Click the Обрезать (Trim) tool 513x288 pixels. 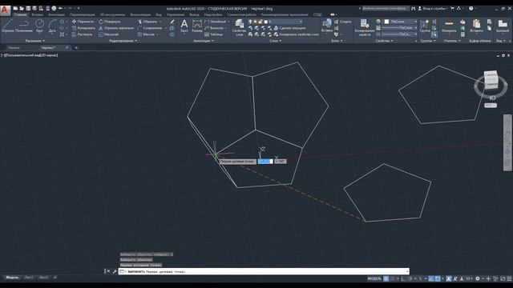147,22
